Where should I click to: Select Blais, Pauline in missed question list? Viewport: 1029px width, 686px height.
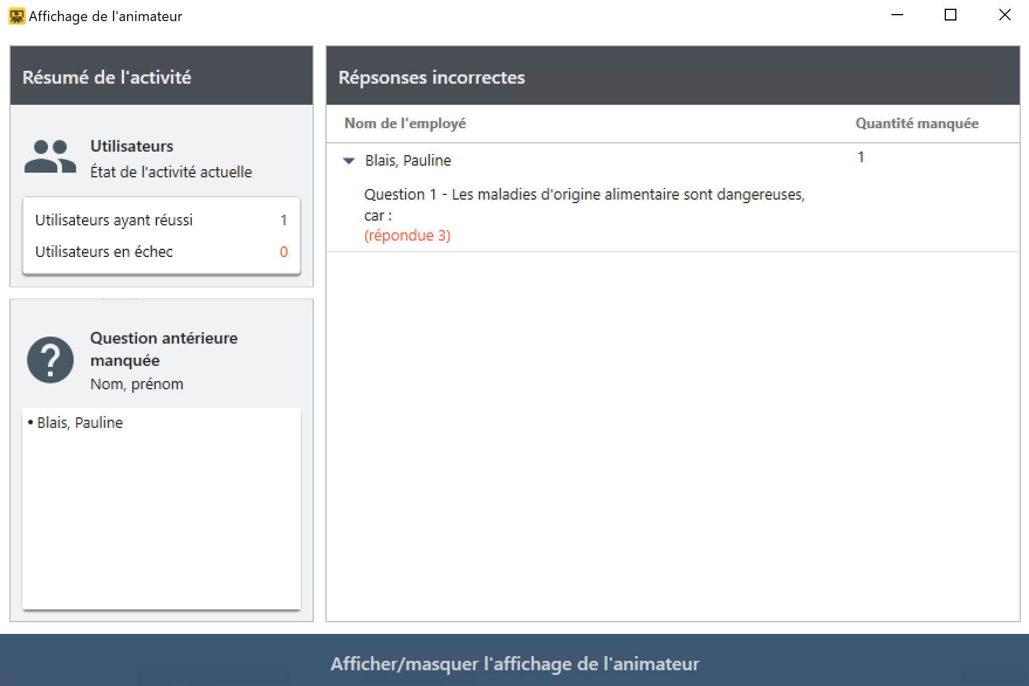tap(80, 423)
